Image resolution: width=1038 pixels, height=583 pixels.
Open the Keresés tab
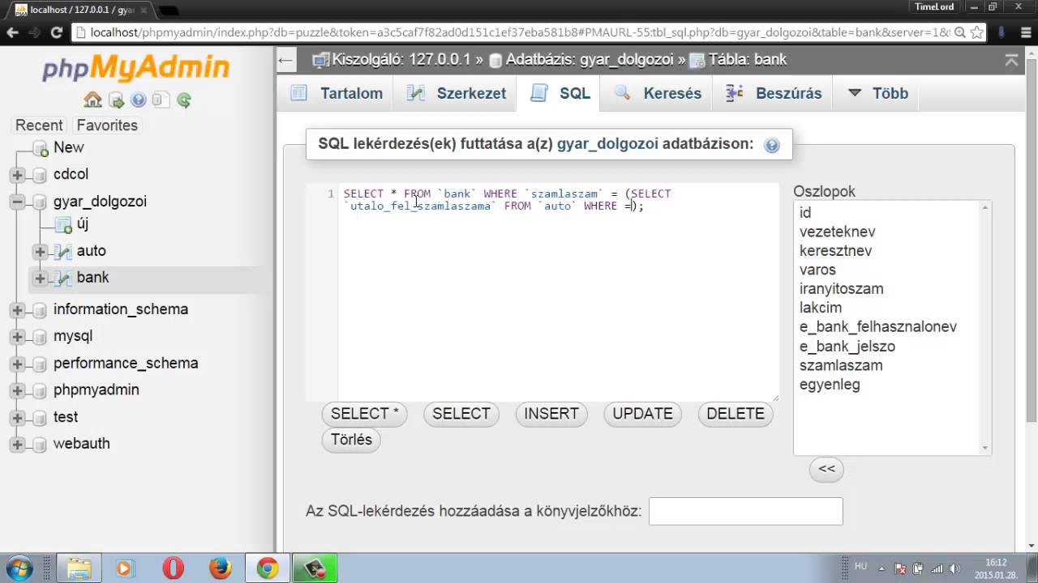pyautogui.click(x=657, y=93)
